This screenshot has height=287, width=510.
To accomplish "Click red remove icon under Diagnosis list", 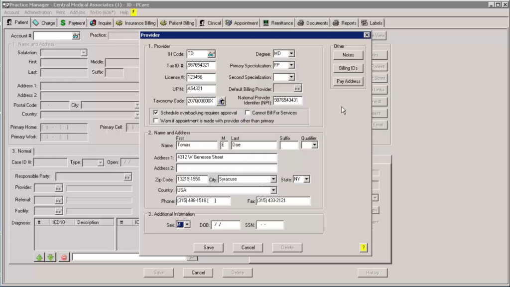I will pos(64,258).
